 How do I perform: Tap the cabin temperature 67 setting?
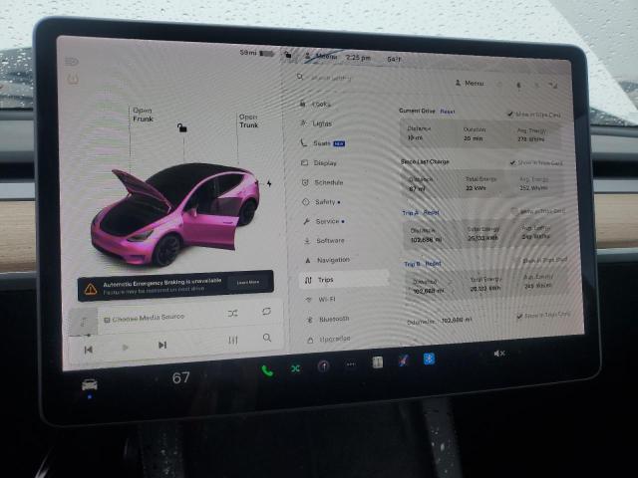coord(180,377)
